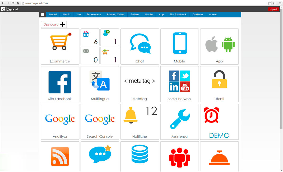Open the Media menu

pyautogui.click(x=66, y=15)
